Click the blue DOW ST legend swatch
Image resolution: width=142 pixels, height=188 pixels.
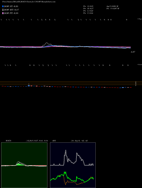tap(3, 6)
